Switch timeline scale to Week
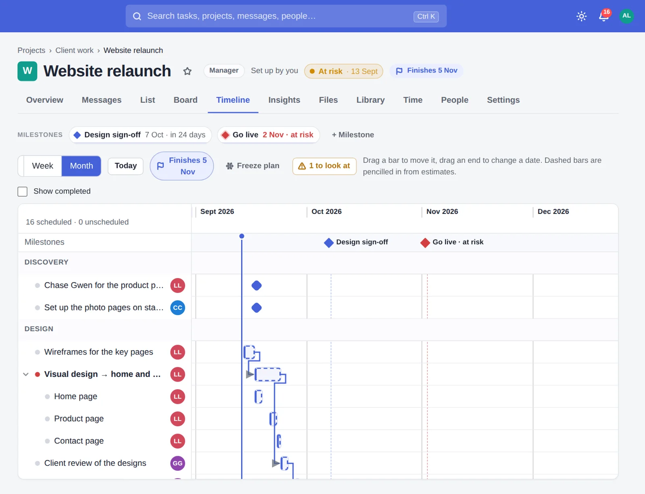The height and width of the screenshot is (494, 645). pyautogui.click(x=43, y=166)
